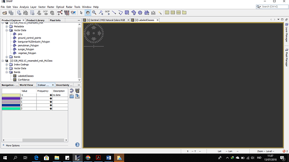Image resolution: width=289 pixels, height=162 pixels.
Task: Close the LabeledClasses view tab
Action: click(x=157, y=20)
